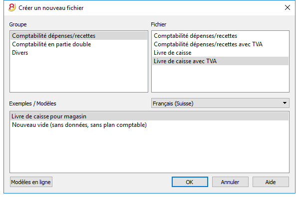
Task: Pick Comptabilité dépenses/recettes in Fichier list
Action: point(220,36)
